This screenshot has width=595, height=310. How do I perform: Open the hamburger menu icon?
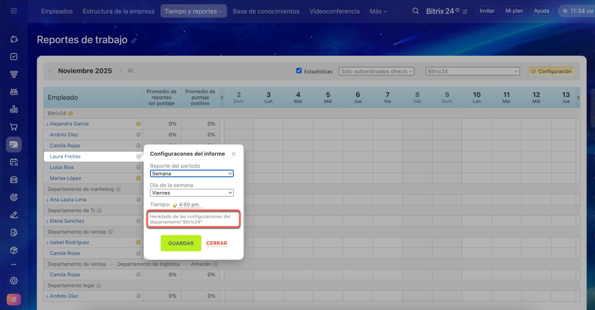(13, 11)
